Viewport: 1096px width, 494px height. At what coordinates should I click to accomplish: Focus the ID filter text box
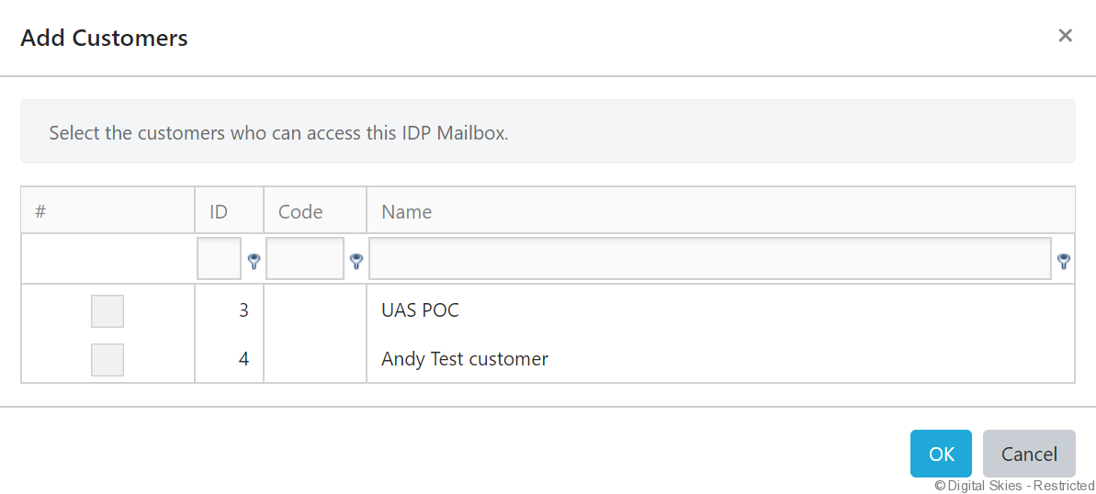pyautogui.click(x=220, y=259)
